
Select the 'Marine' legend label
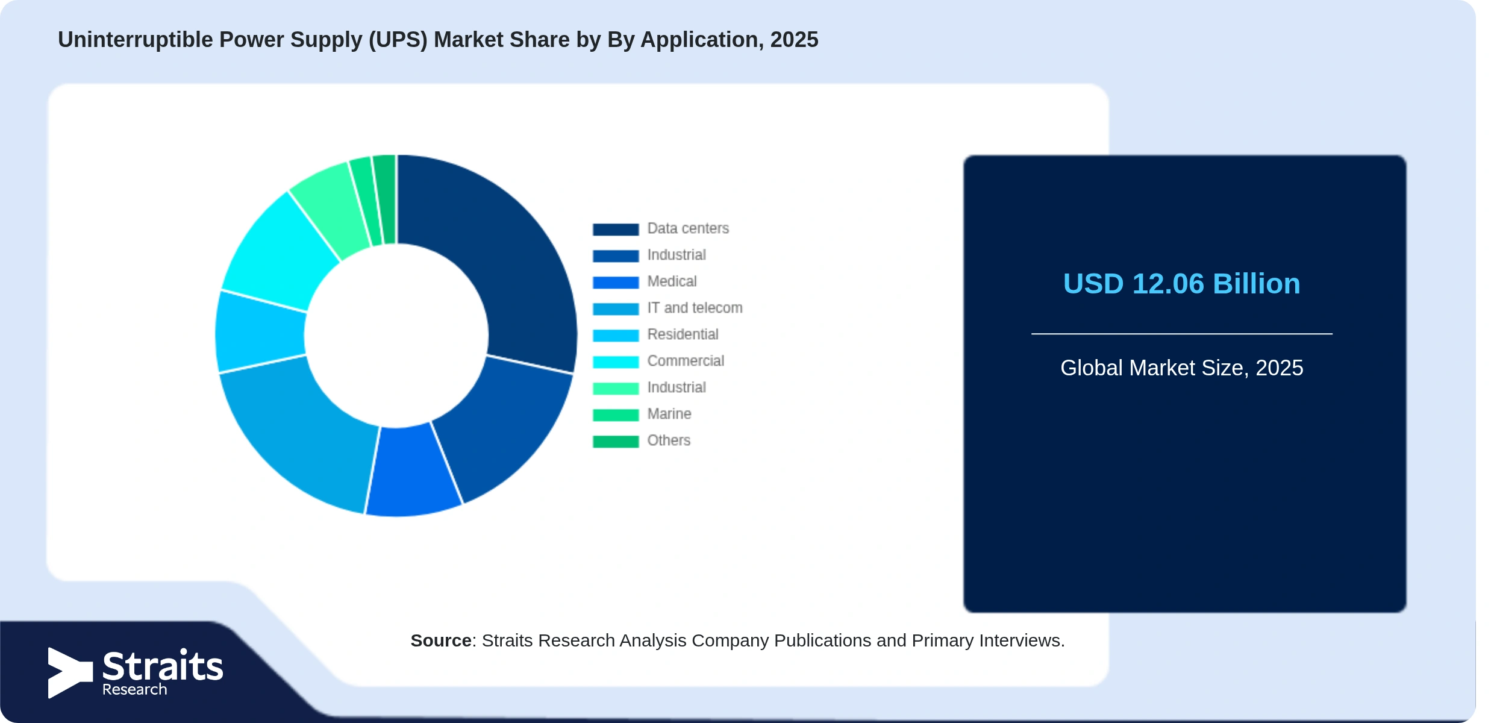(669, 414)
